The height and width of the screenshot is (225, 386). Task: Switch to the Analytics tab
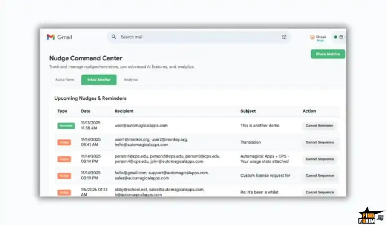[131, 80]
